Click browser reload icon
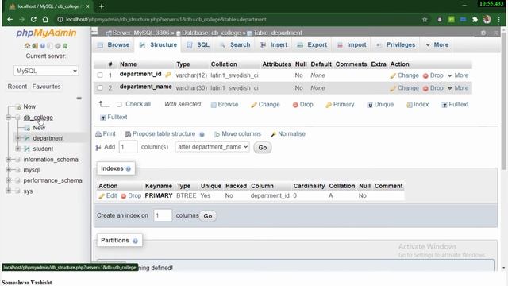 pos(33,19)
